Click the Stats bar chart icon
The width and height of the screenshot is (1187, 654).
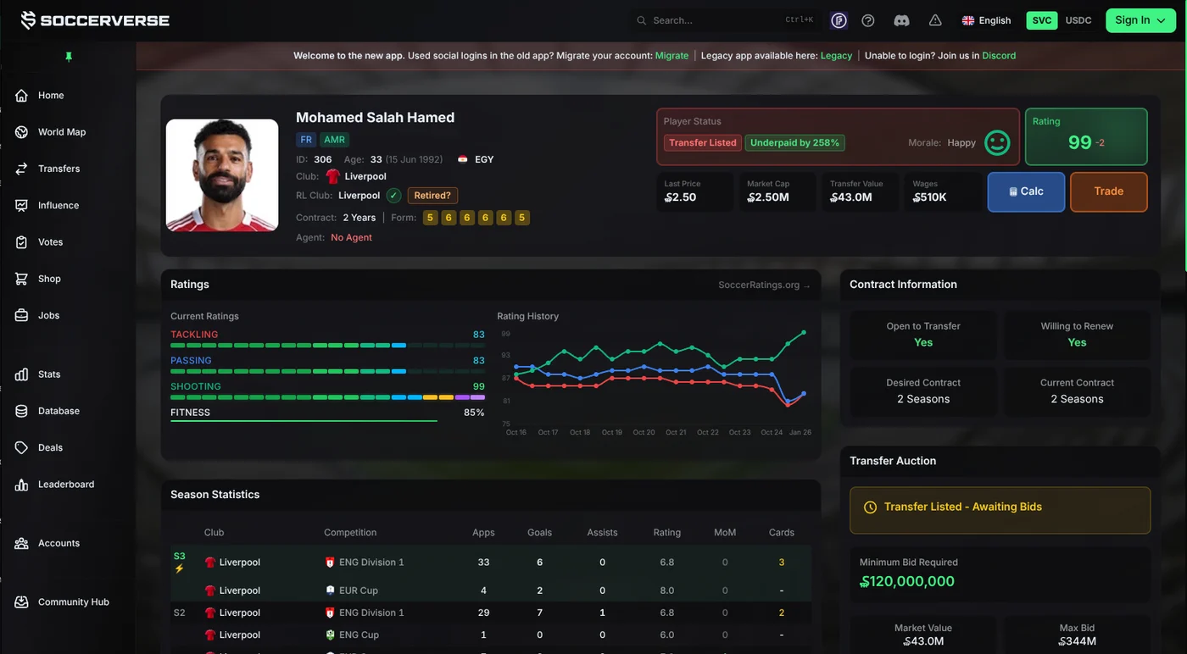pos(22,374)
